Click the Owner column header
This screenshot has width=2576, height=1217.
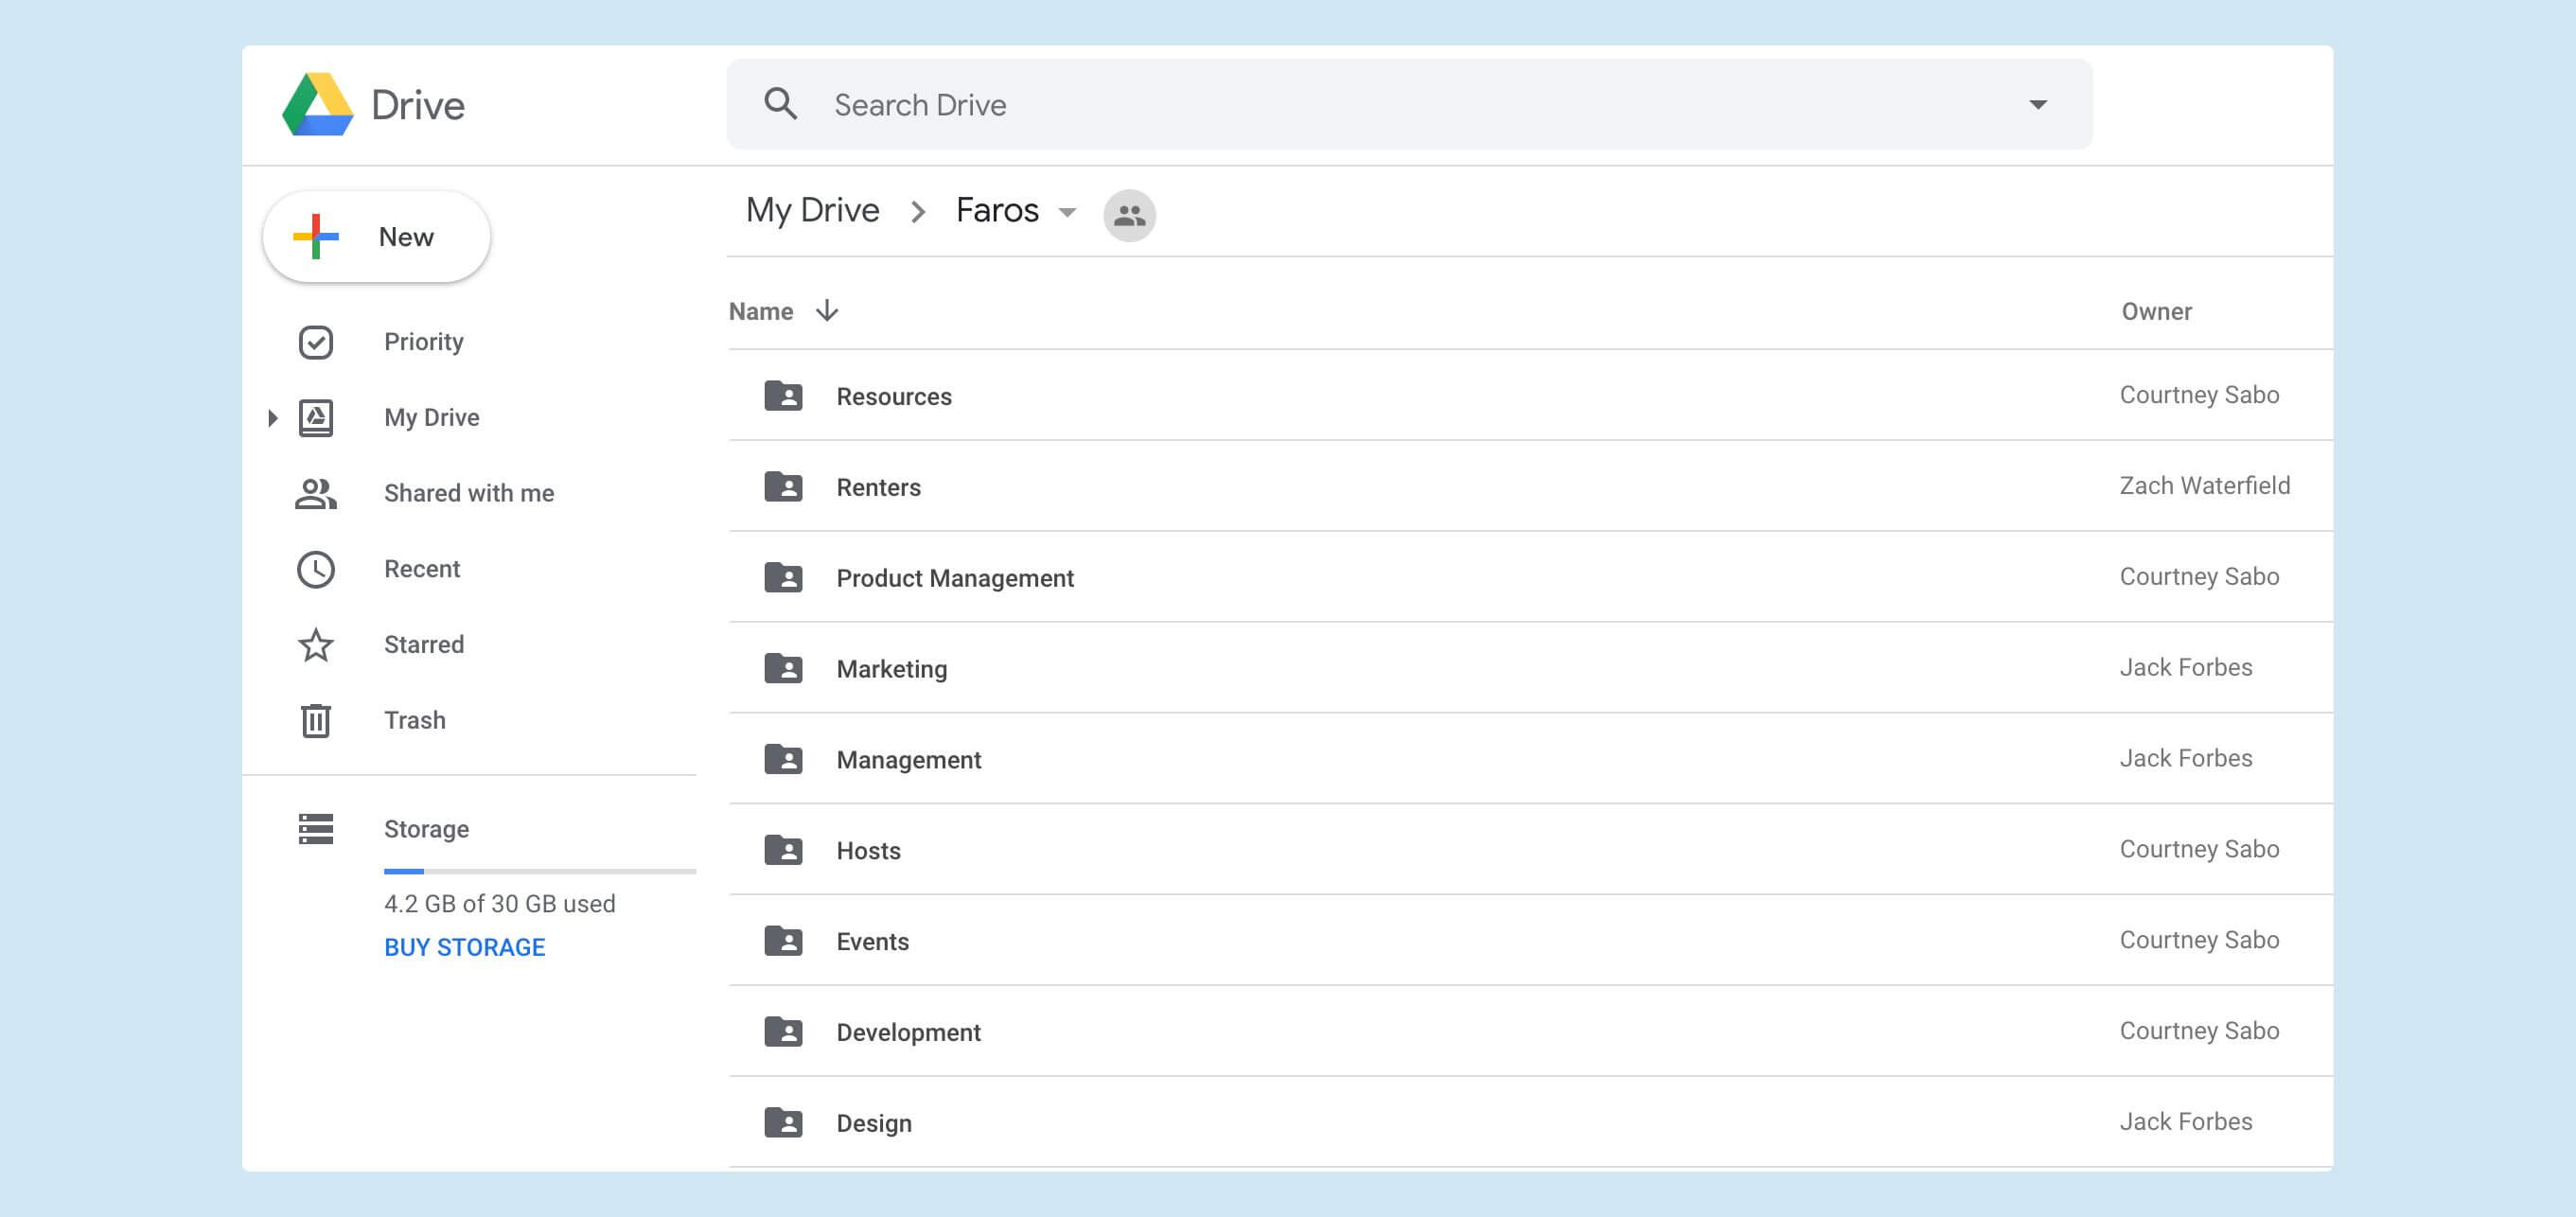point(2156,312)
